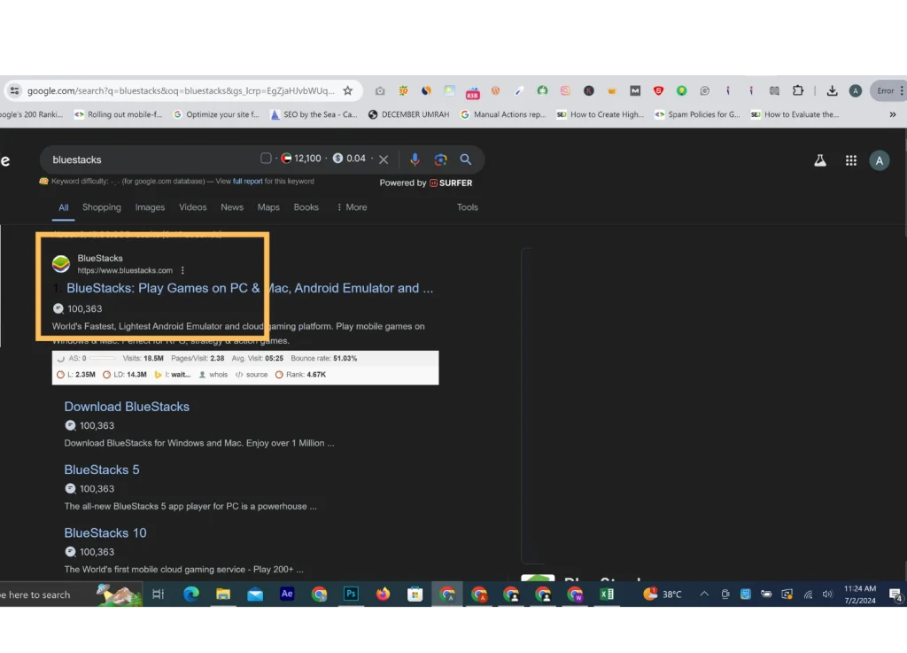Click the whois icon in the SEOquake bar
Screen dimensions: 907x653
pyautogui.click(x=202, y=374)
